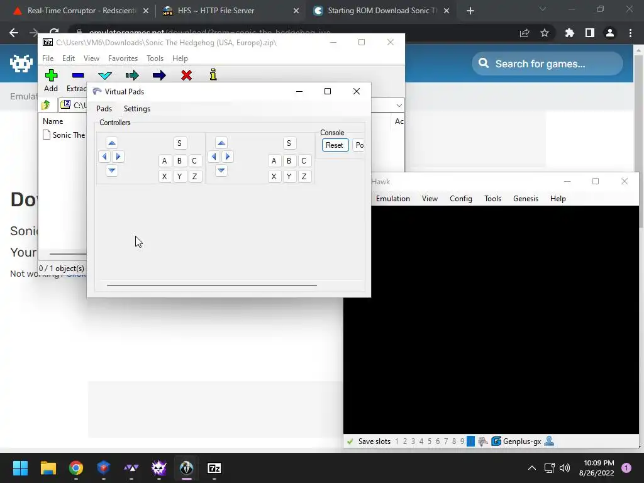This screenshot has width=644, height=483.
Task: Toggle player 1 A button
Action: tap(165, 160)
